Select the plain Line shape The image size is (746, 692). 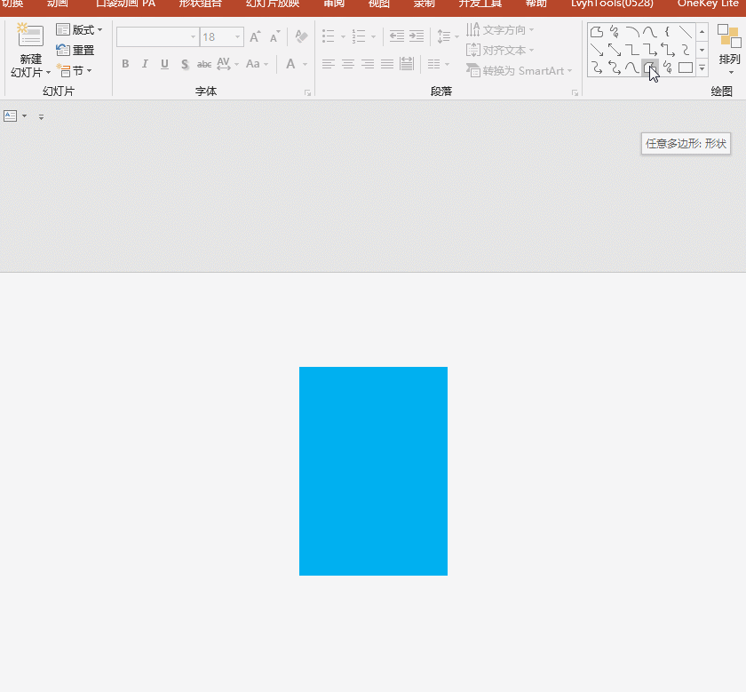click(x=685, y=32)
